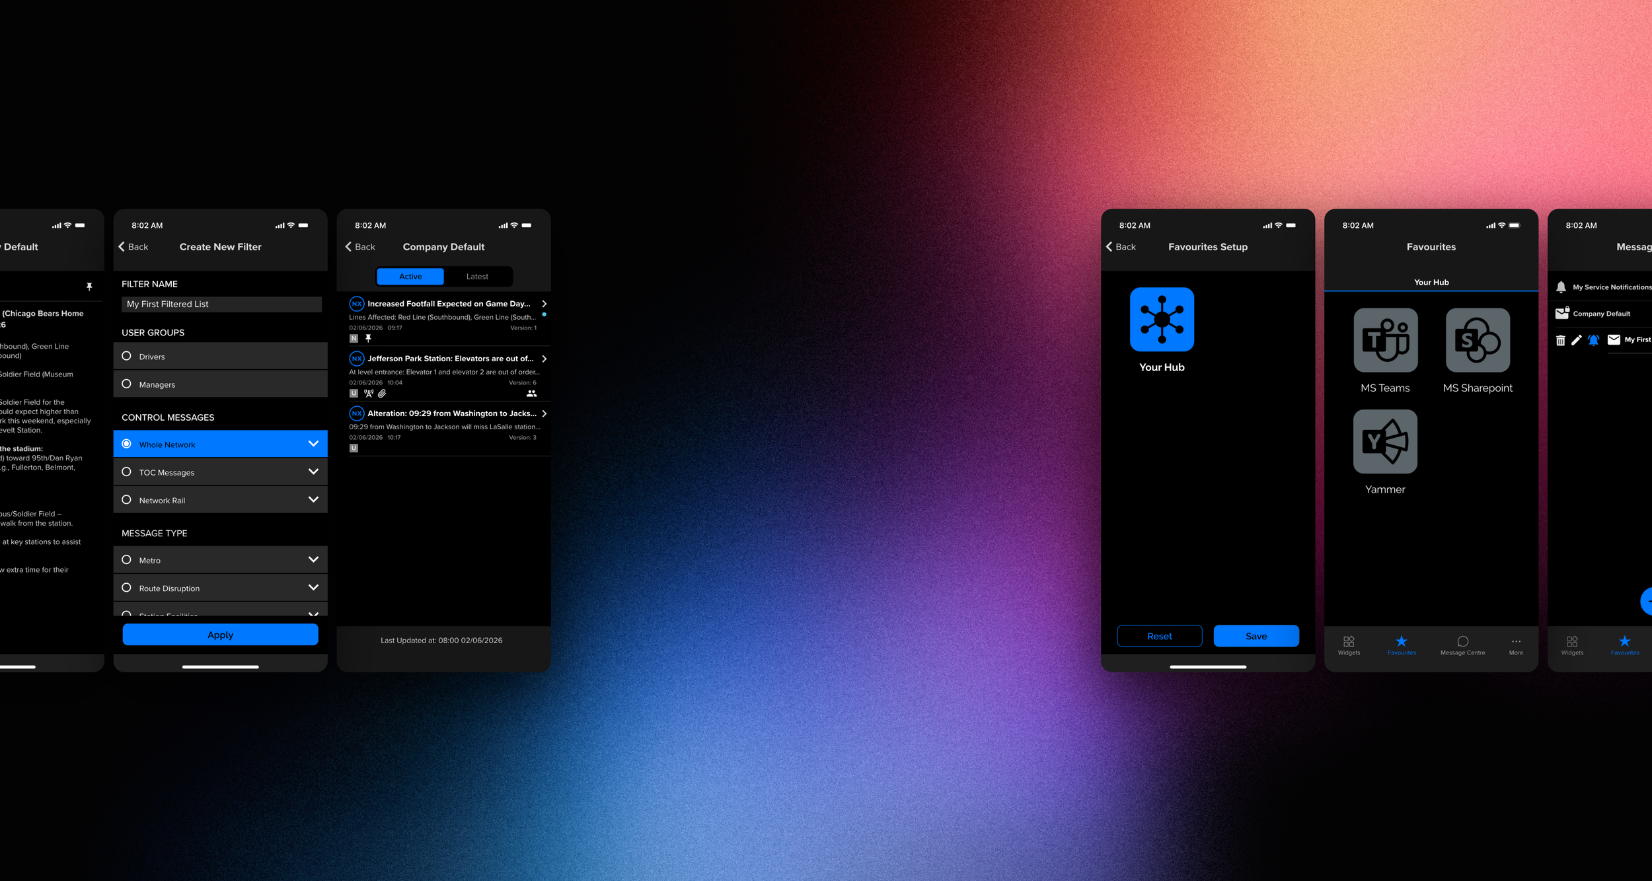Select the Managers user group radio button
This screenshot has width=1652, height=881.
[126, 384]
